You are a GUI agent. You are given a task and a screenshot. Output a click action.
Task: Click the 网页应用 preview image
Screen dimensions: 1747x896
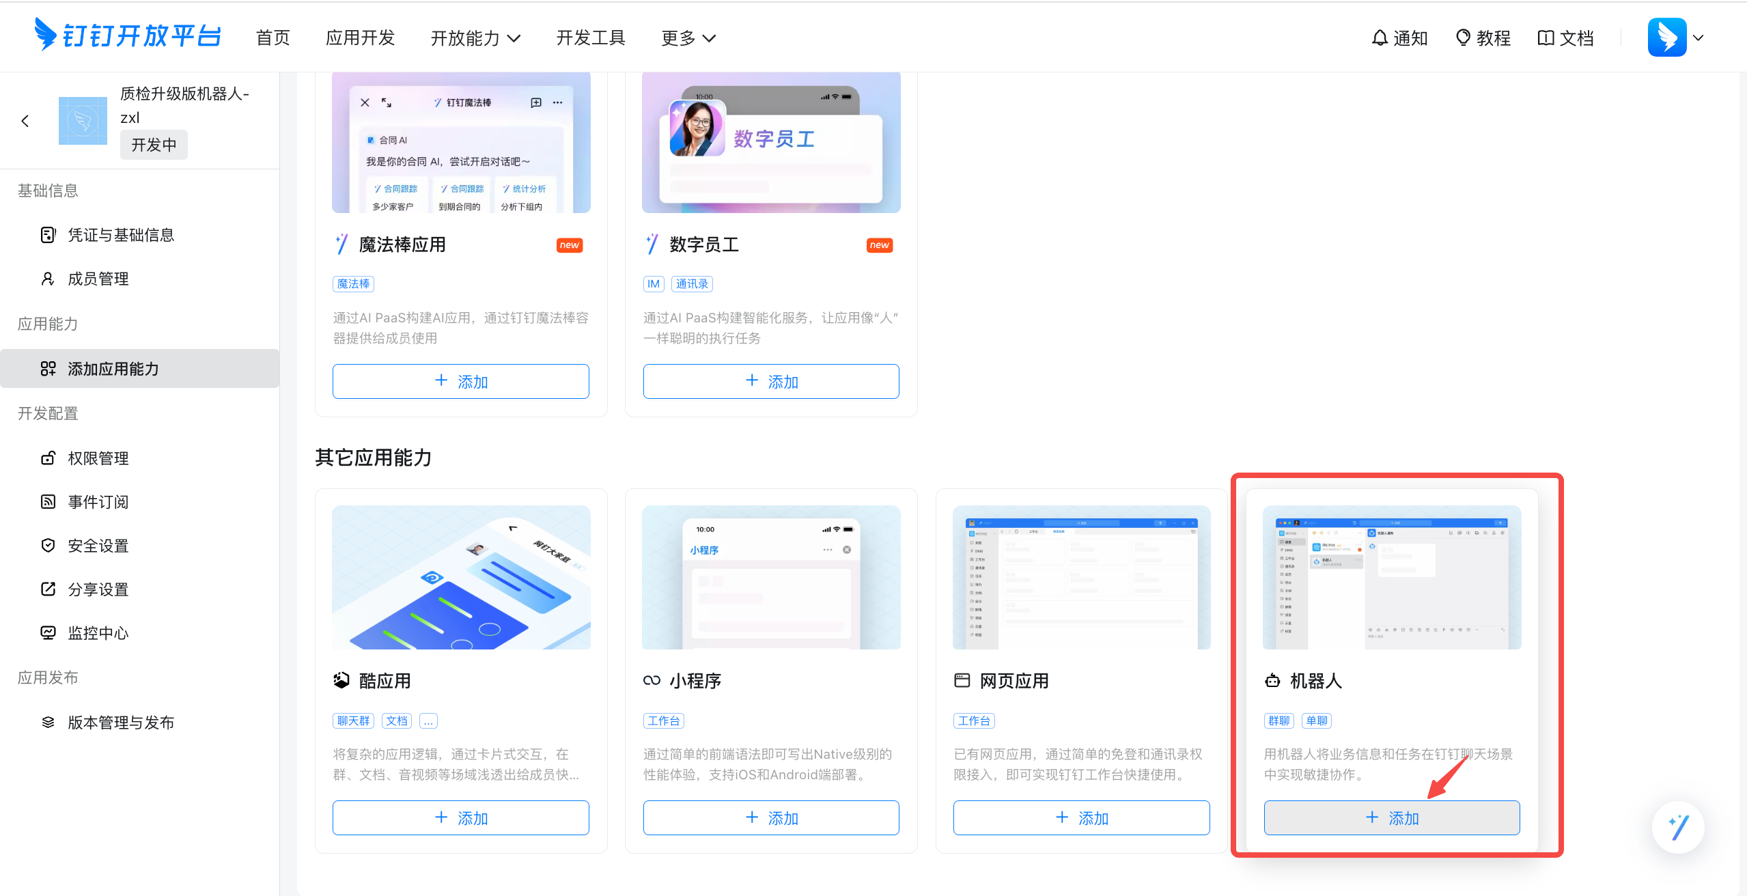tap(1082, 577)
